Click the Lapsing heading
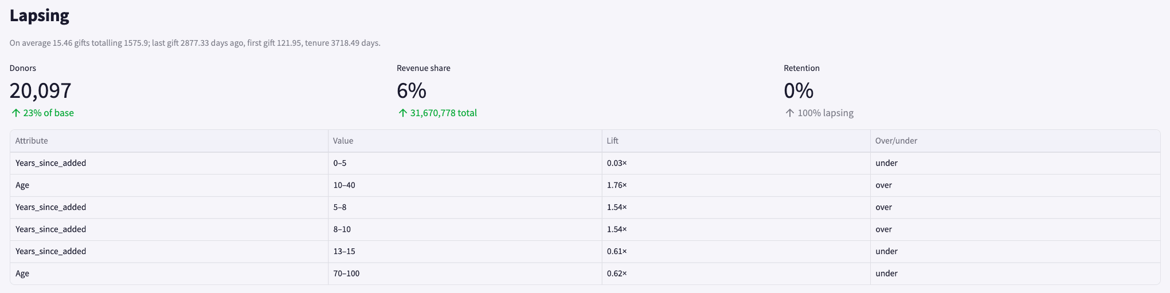This screenshot has width=1170, height=293. [40, 15]
